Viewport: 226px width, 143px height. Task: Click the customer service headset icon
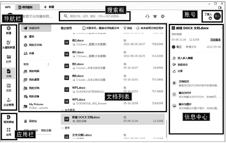(x=147, y=17)
